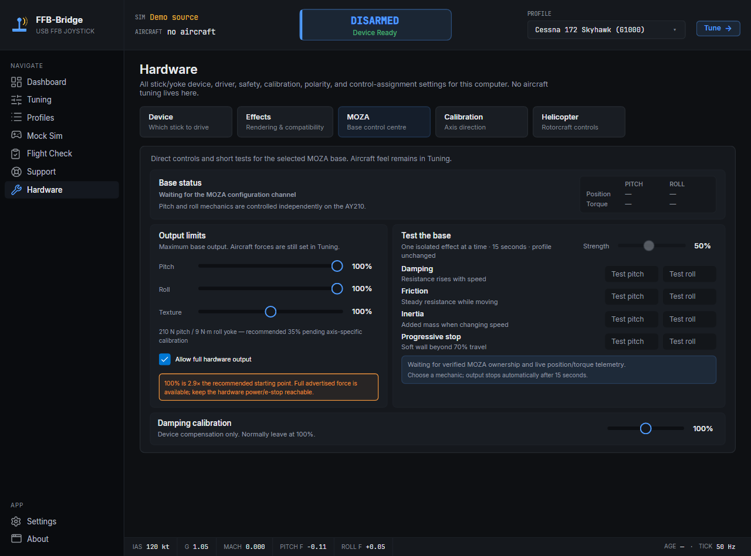Open Mock Sim from sidebar
The width and height of the screenshot is (751, 556).
coord(62,136)
